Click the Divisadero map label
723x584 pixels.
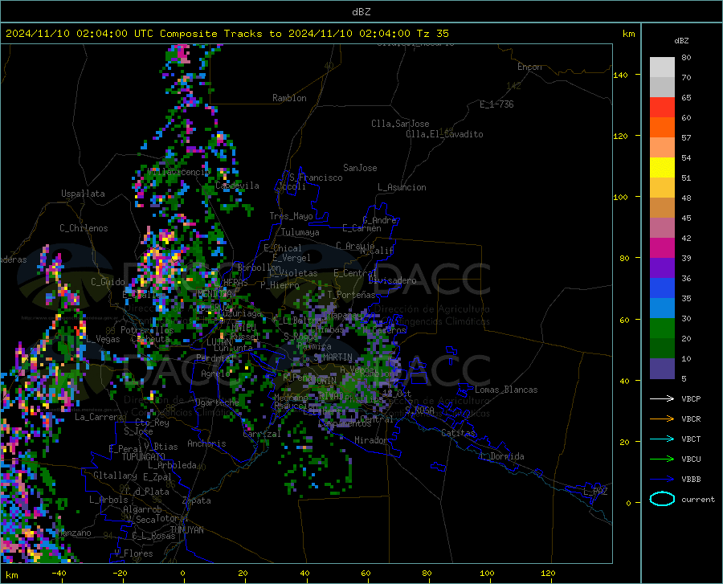point(392,280)
